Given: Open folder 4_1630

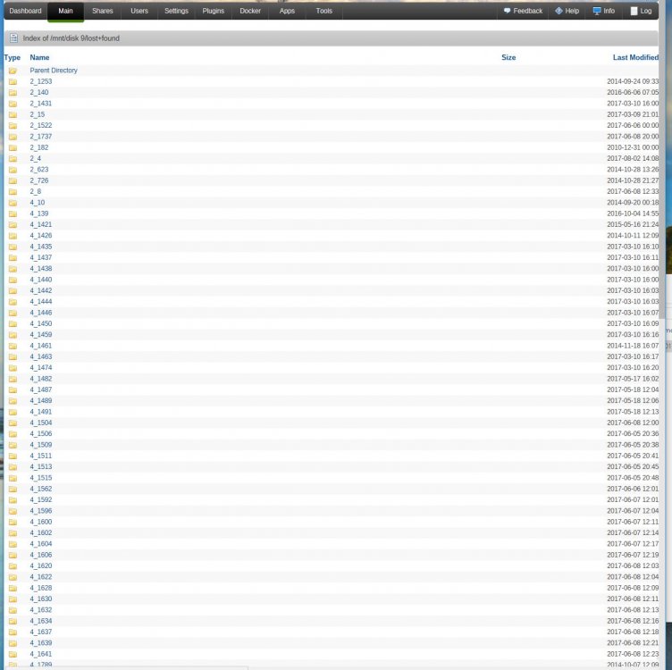Looking at the screenshot, I should (41, 599).
